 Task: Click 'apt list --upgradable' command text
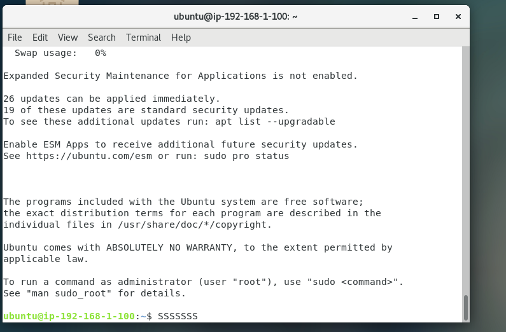tap(275, 121)
